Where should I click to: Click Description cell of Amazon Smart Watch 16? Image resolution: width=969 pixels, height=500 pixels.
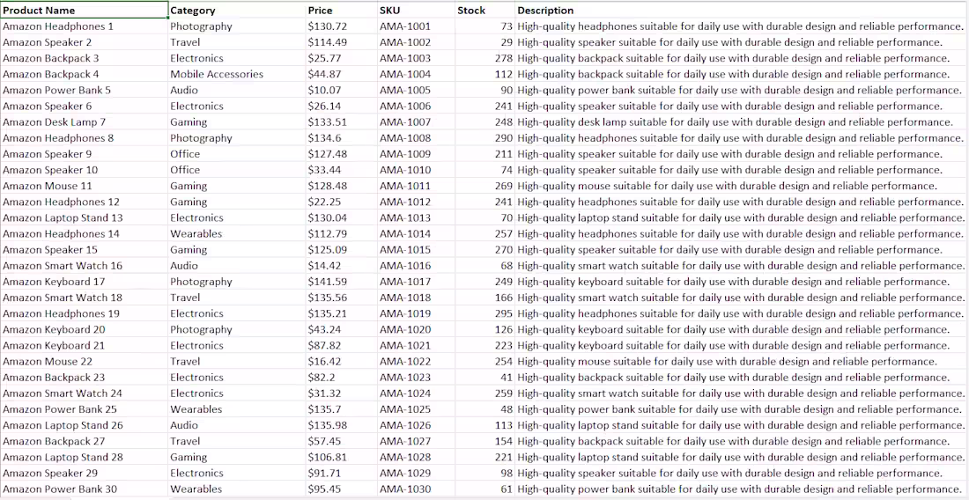[742, 266]
